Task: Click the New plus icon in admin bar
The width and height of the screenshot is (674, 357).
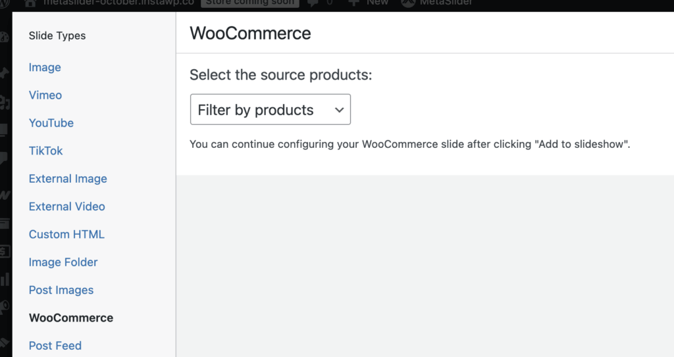Action: (x=353, y=3)
